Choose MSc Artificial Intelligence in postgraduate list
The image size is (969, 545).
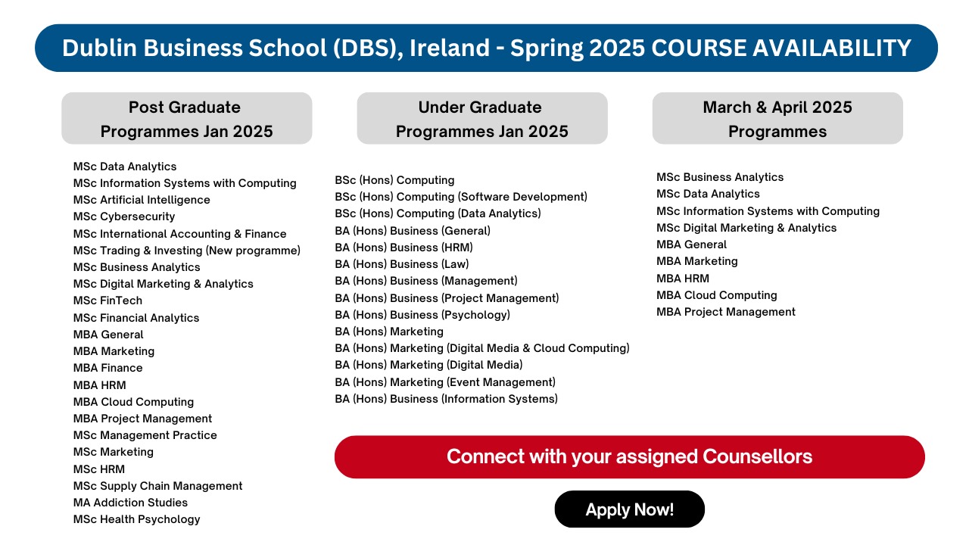click(142, 200)
